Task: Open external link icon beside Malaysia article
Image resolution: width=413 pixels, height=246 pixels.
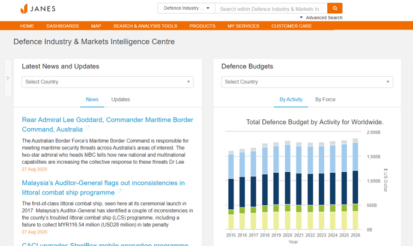Action: [120, 191]
